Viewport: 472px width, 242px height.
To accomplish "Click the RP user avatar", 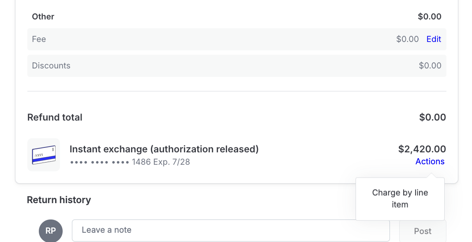I will (51, 231).
